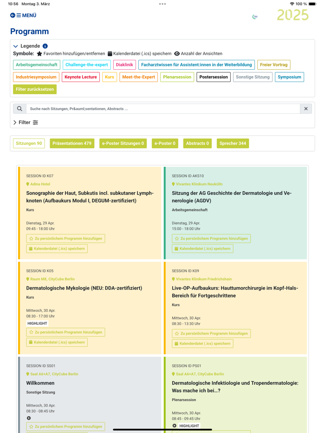
Task: Toggle the Challenge-the-expert category filter
Action: pos(86,65)
